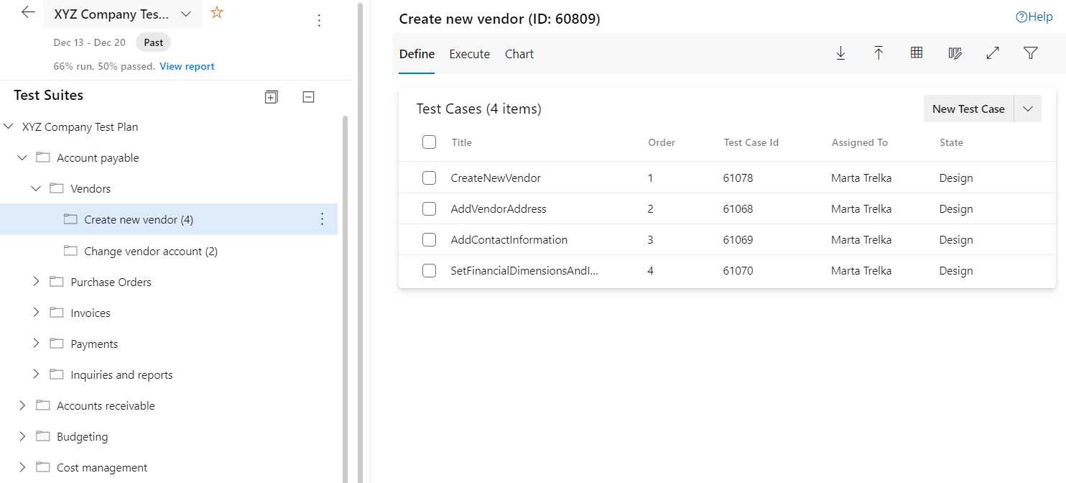
Task: Switch to the Define tab
Action: coord(417,54)
